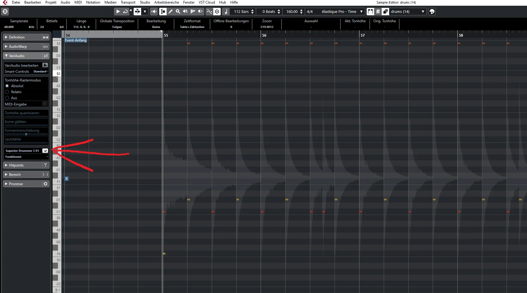Toggle MIDI-Eingabe switch
This screenshot has width=527, height=293.
[x=45, y=104]
